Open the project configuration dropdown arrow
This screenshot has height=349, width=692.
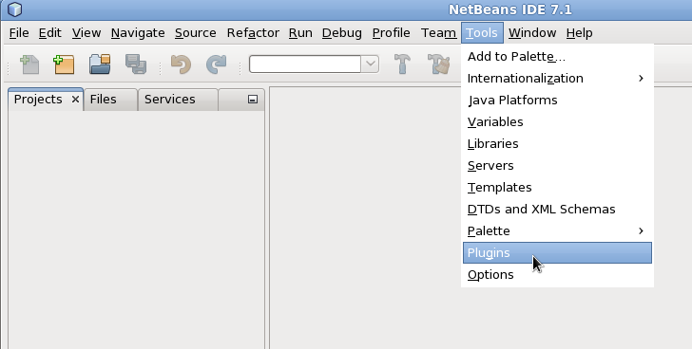(371, 64)
